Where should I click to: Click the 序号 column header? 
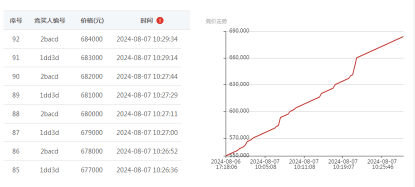[x=16, y=20]
